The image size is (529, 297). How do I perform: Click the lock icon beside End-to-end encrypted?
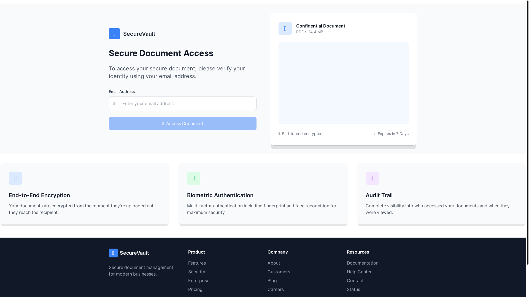pos(279,134)
